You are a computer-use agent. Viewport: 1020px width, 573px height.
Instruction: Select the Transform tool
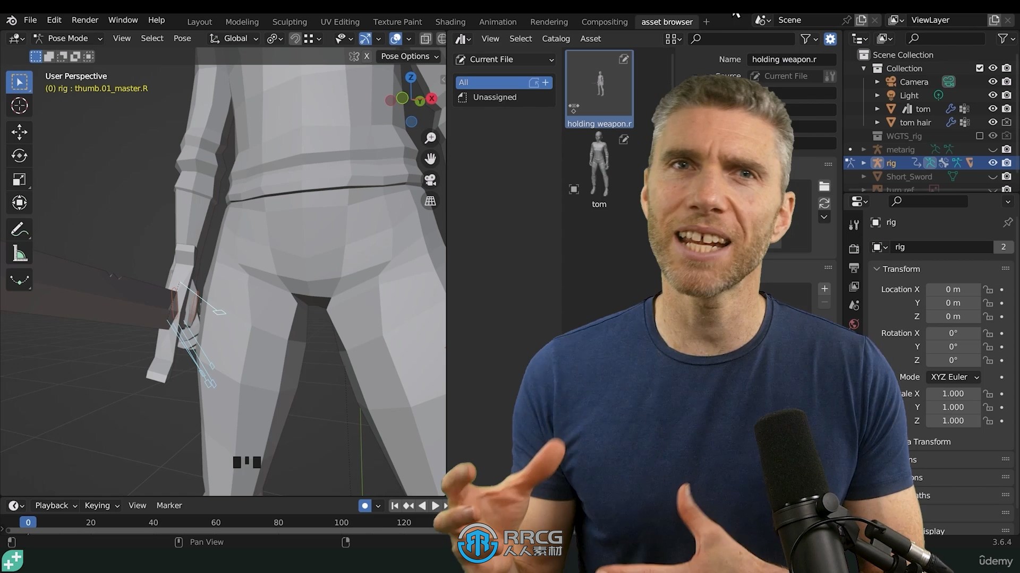(19, 203)
